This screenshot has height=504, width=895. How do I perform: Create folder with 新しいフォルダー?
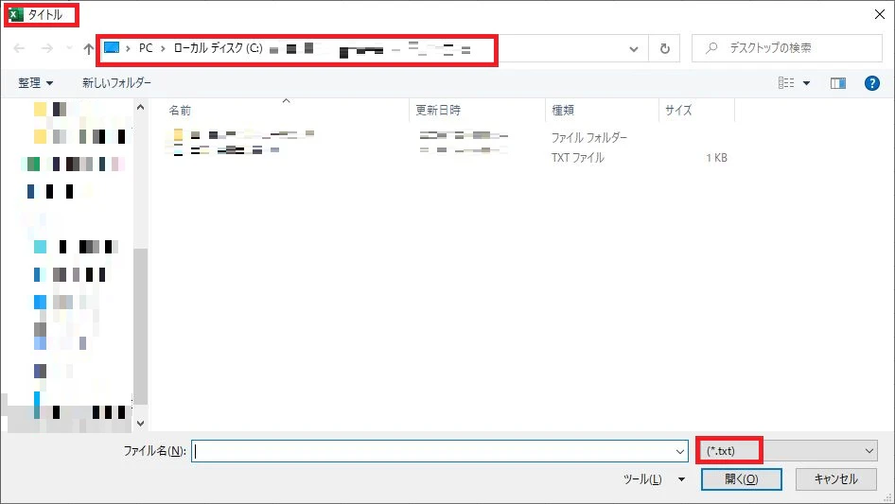tap(116, 83)
